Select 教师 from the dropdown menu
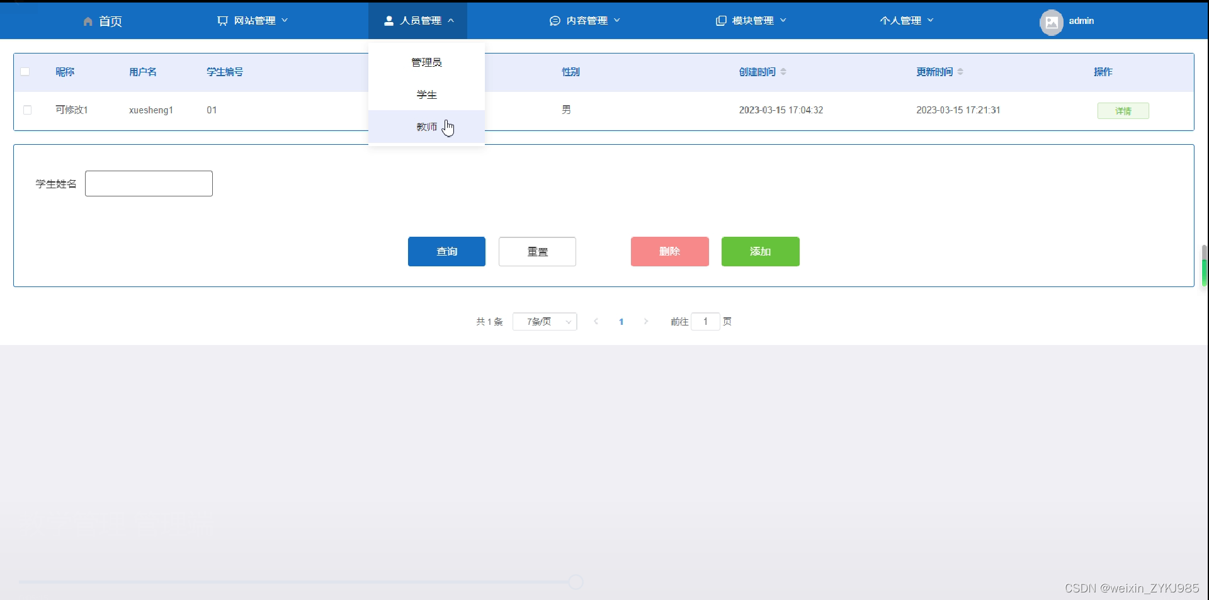1209x600 pixels. click(x=426, y=127)
